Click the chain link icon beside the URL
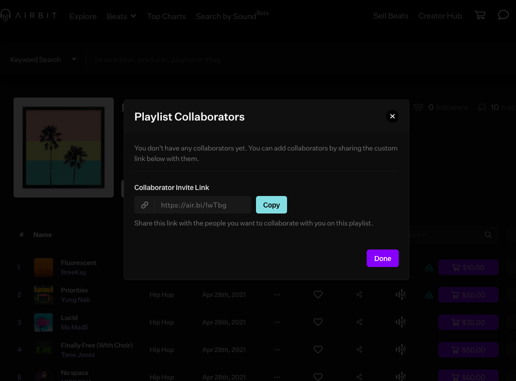This screenshot has width=516, height=381. pos(144,205)
